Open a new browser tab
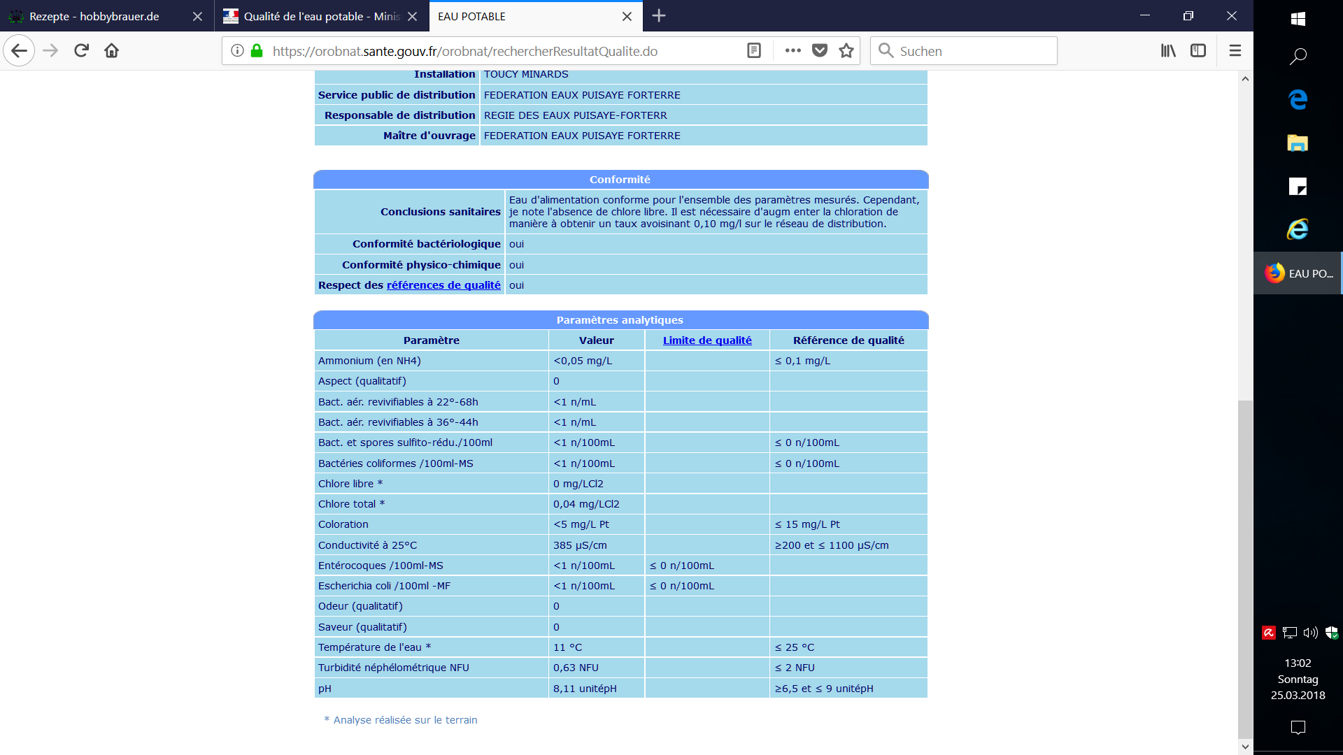This screenshot has height=755, width=1343. (x=658, y=16)
